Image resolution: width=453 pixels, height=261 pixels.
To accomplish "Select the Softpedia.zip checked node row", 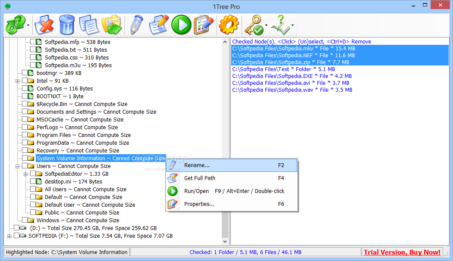I will (x=340, y=62).
